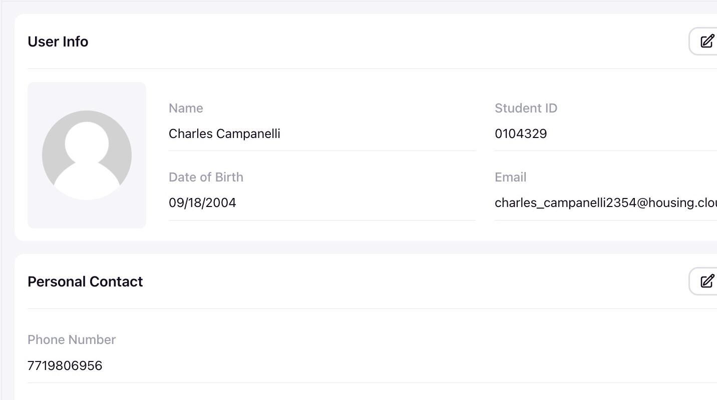Click the Personal Contact section heading
717x400 pixels.
pos(85,281)
